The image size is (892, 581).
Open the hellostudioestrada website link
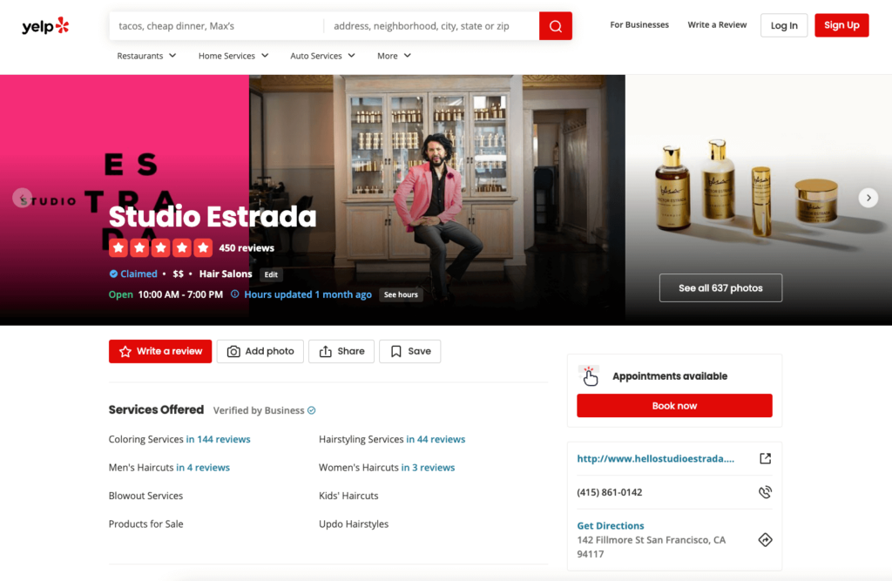pyautogui.click(x=655, y=459)
